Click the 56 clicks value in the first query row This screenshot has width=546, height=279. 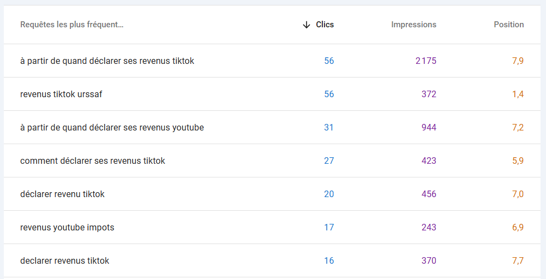click(x=329, y=61)
